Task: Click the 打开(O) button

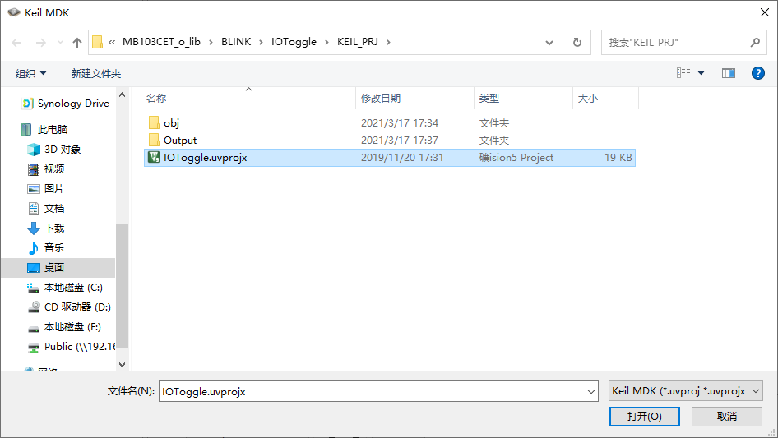Action: pyautogui.click(x=645, y=416)
